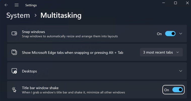Click the title bar shake icon
Screen dimensions: 191x101
point(14,90)
